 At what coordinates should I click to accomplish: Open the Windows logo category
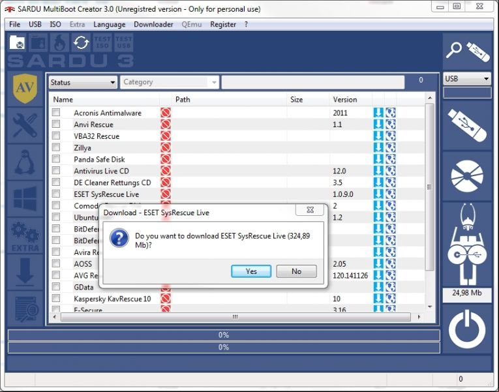click(x=25, y=199)
